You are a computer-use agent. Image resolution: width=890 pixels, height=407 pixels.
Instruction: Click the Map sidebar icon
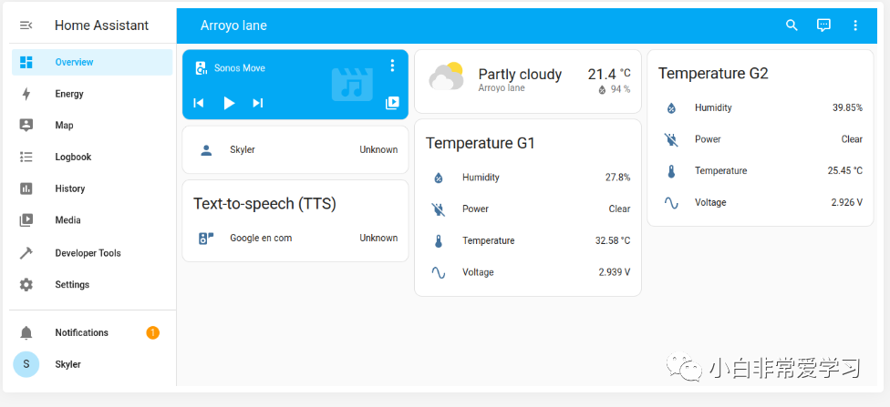[26, 126]
